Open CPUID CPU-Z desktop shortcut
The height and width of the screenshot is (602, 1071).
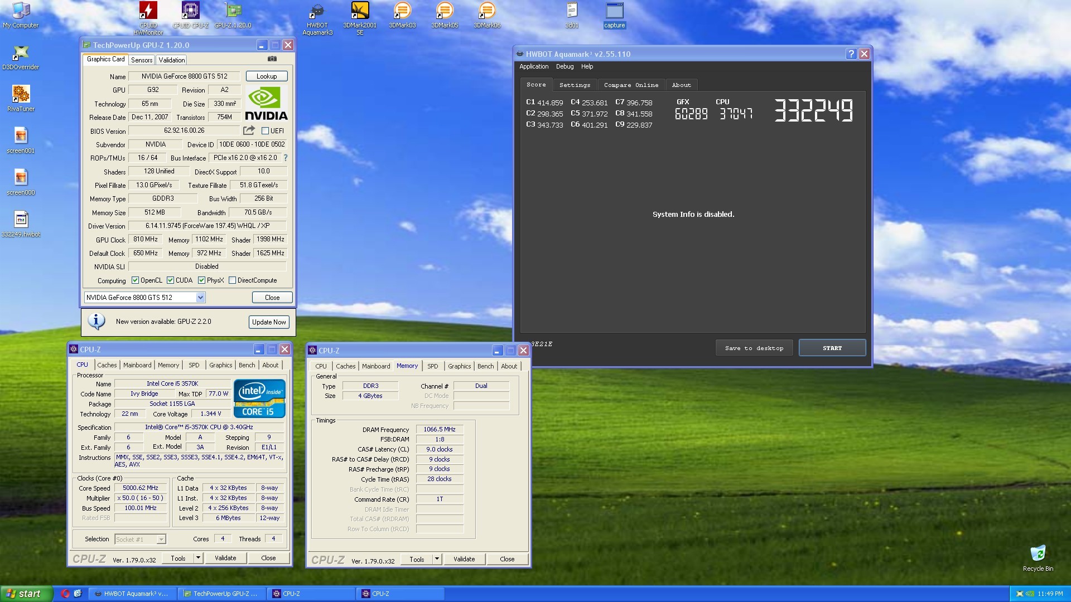[x=190, y=15]
